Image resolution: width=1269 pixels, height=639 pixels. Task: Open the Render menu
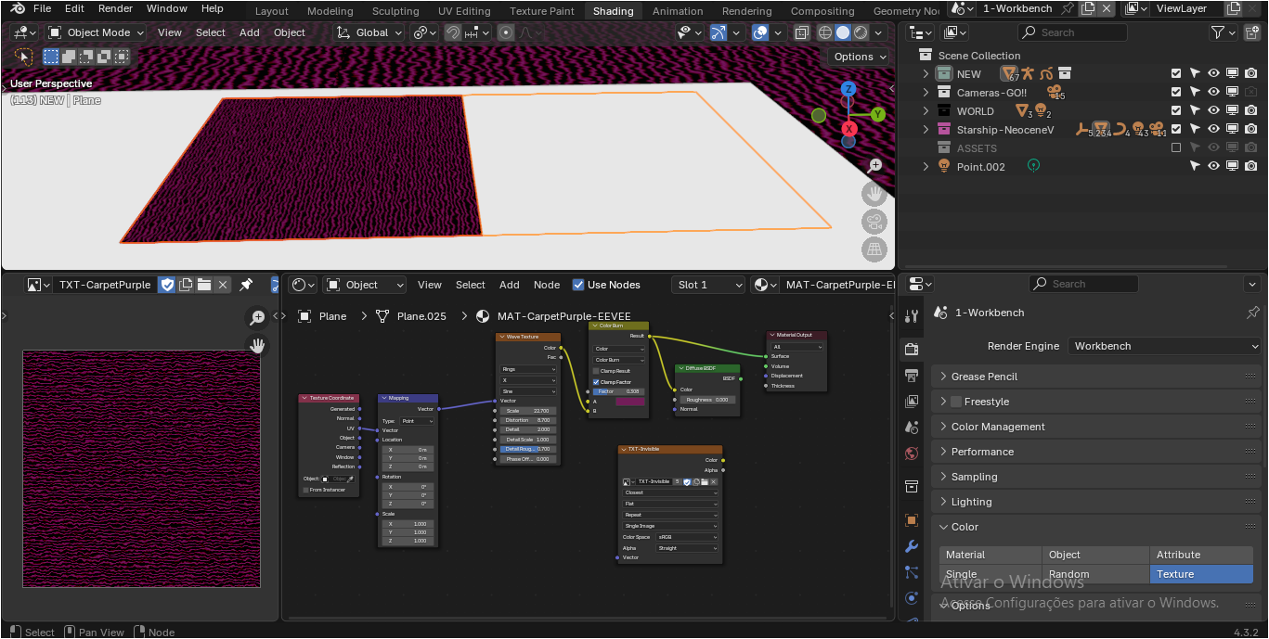[116, 8]
